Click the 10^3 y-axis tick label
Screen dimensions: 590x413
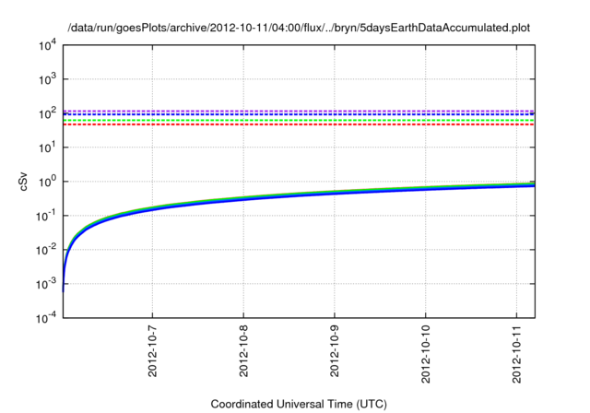point(48,79)
